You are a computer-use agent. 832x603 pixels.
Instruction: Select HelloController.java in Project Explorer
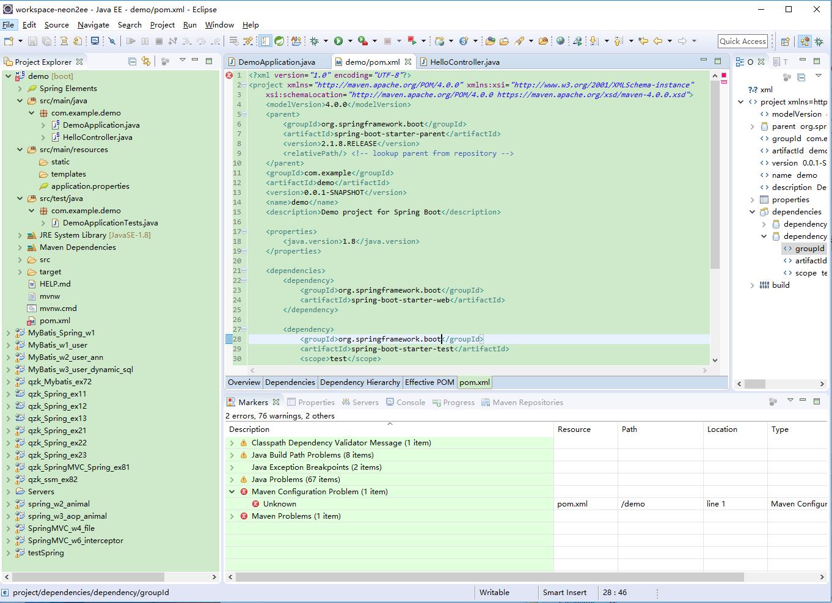tap(97, 137)
